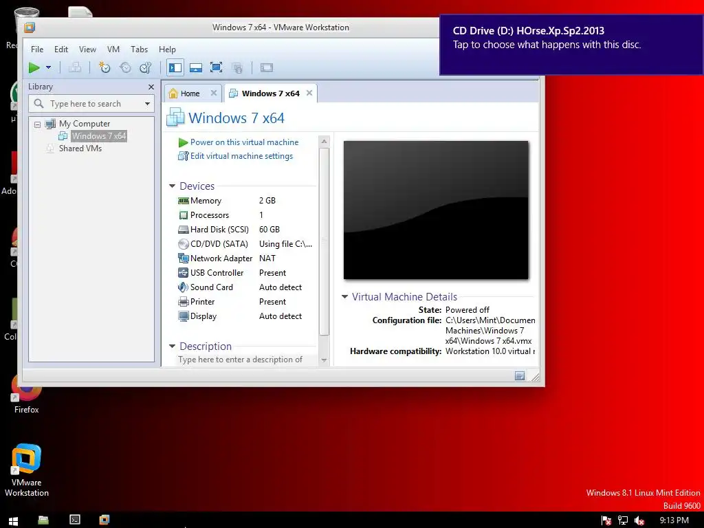This screenshot has height=528, width=704.
Task: Switch to the Windows 7 x64 tab
Action: pos(270,93)
